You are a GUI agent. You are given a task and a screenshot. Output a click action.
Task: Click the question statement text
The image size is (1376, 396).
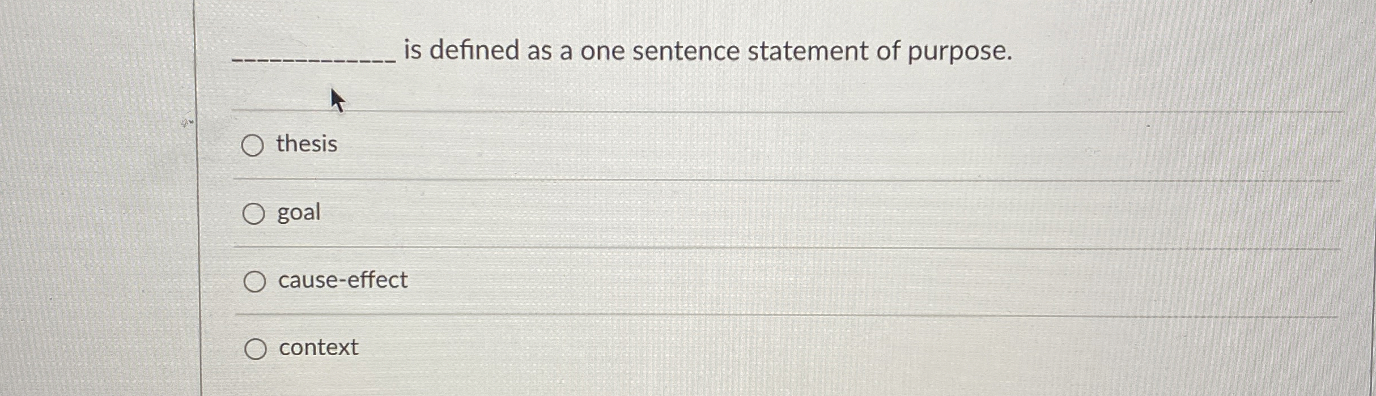coord(623,52)
